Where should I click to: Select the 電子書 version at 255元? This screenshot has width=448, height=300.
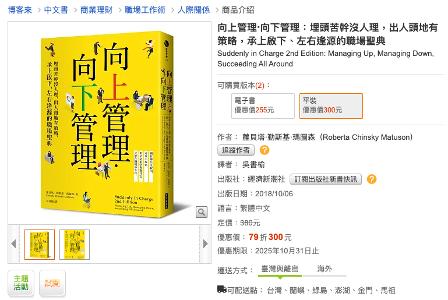263,105
